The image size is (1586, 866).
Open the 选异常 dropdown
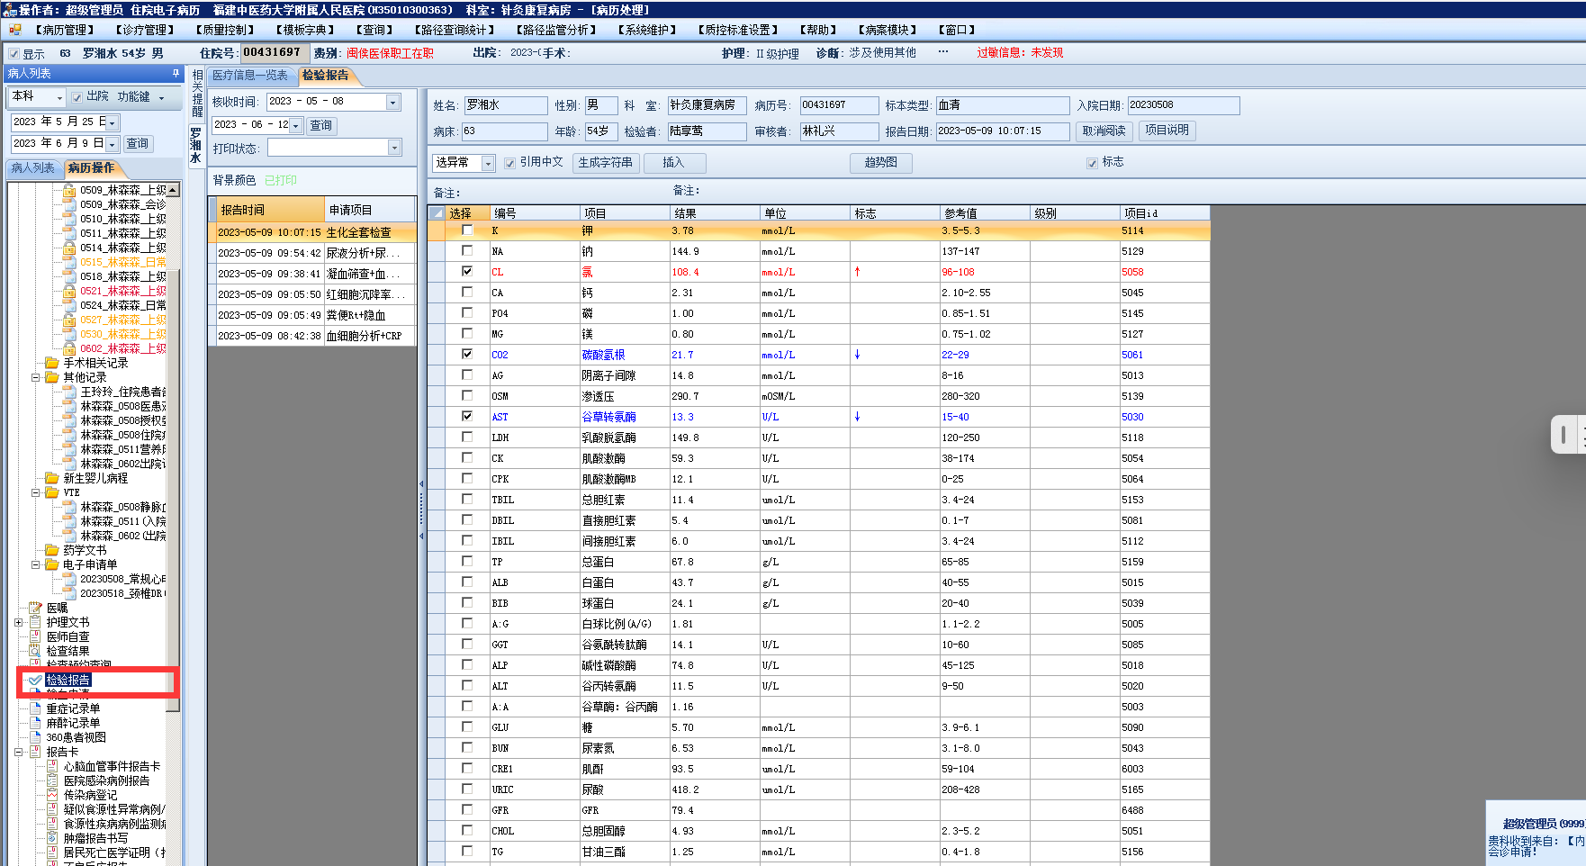[x=488, y=164]
